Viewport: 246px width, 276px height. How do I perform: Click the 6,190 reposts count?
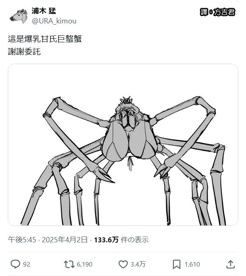(85, 264)
